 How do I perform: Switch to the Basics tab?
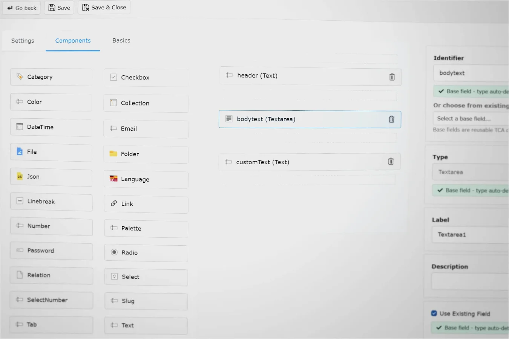[x=121, y=40]
